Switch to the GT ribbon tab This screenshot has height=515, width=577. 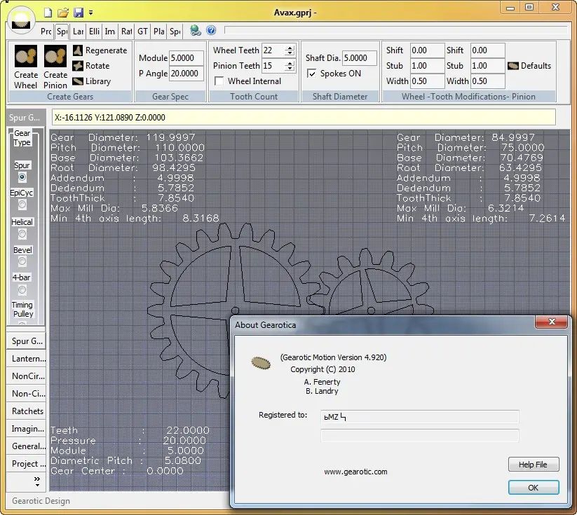[x=142, y=32]
